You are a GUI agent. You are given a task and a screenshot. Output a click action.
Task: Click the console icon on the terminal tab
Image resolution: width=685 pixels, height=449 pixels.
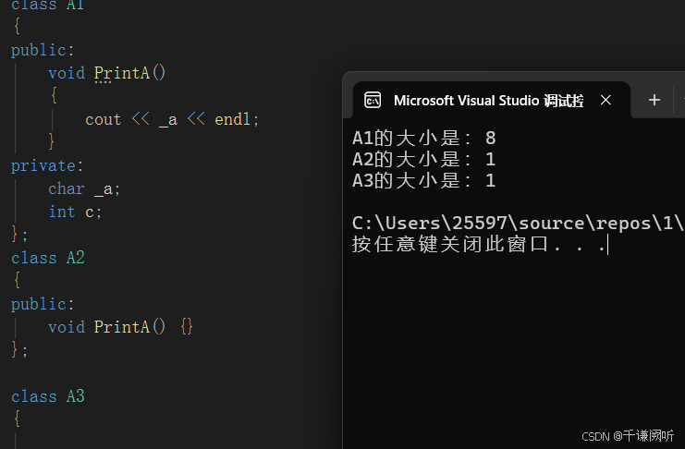pos(373,100)
